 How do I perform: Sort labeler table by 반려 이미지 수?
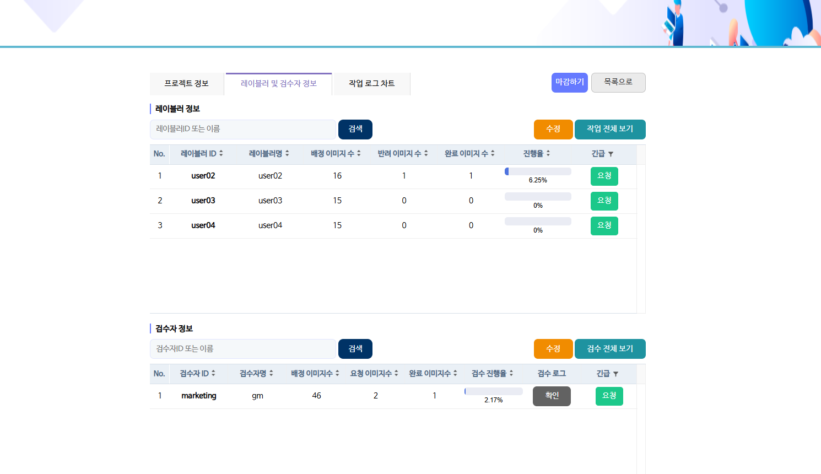[x=426, y=154]
